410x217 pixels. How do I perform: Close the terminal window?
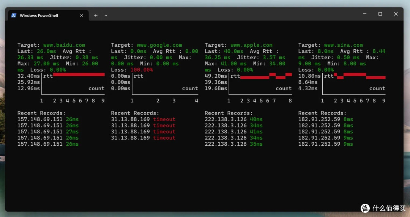point(396,14)
